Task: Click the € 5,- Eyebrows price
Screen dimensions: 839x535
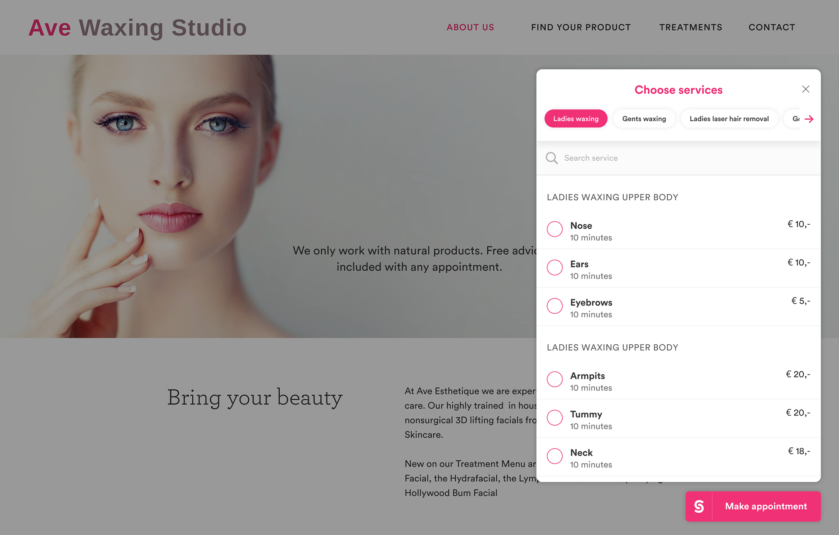Action: (x=801, y=301)
